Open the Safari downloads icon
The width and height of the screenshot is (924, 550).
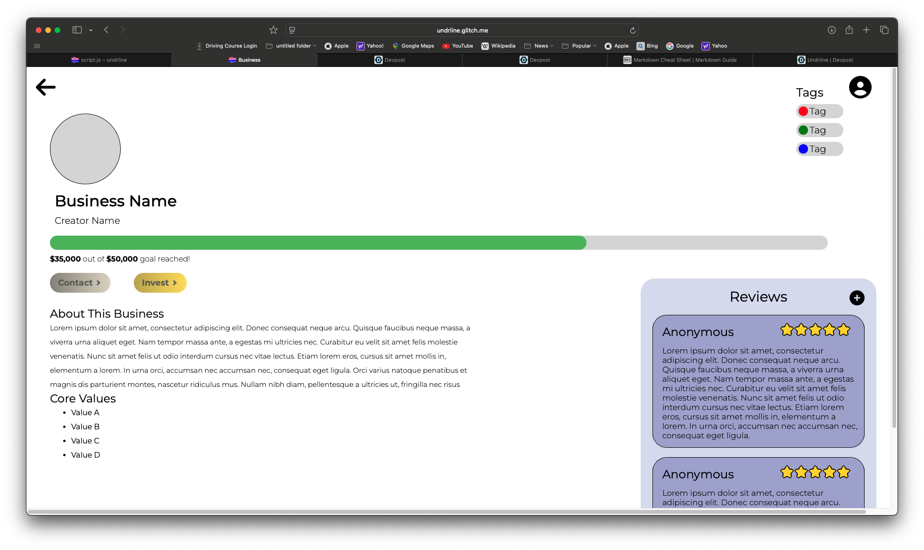pyautogui.click(x=832, y=30)
